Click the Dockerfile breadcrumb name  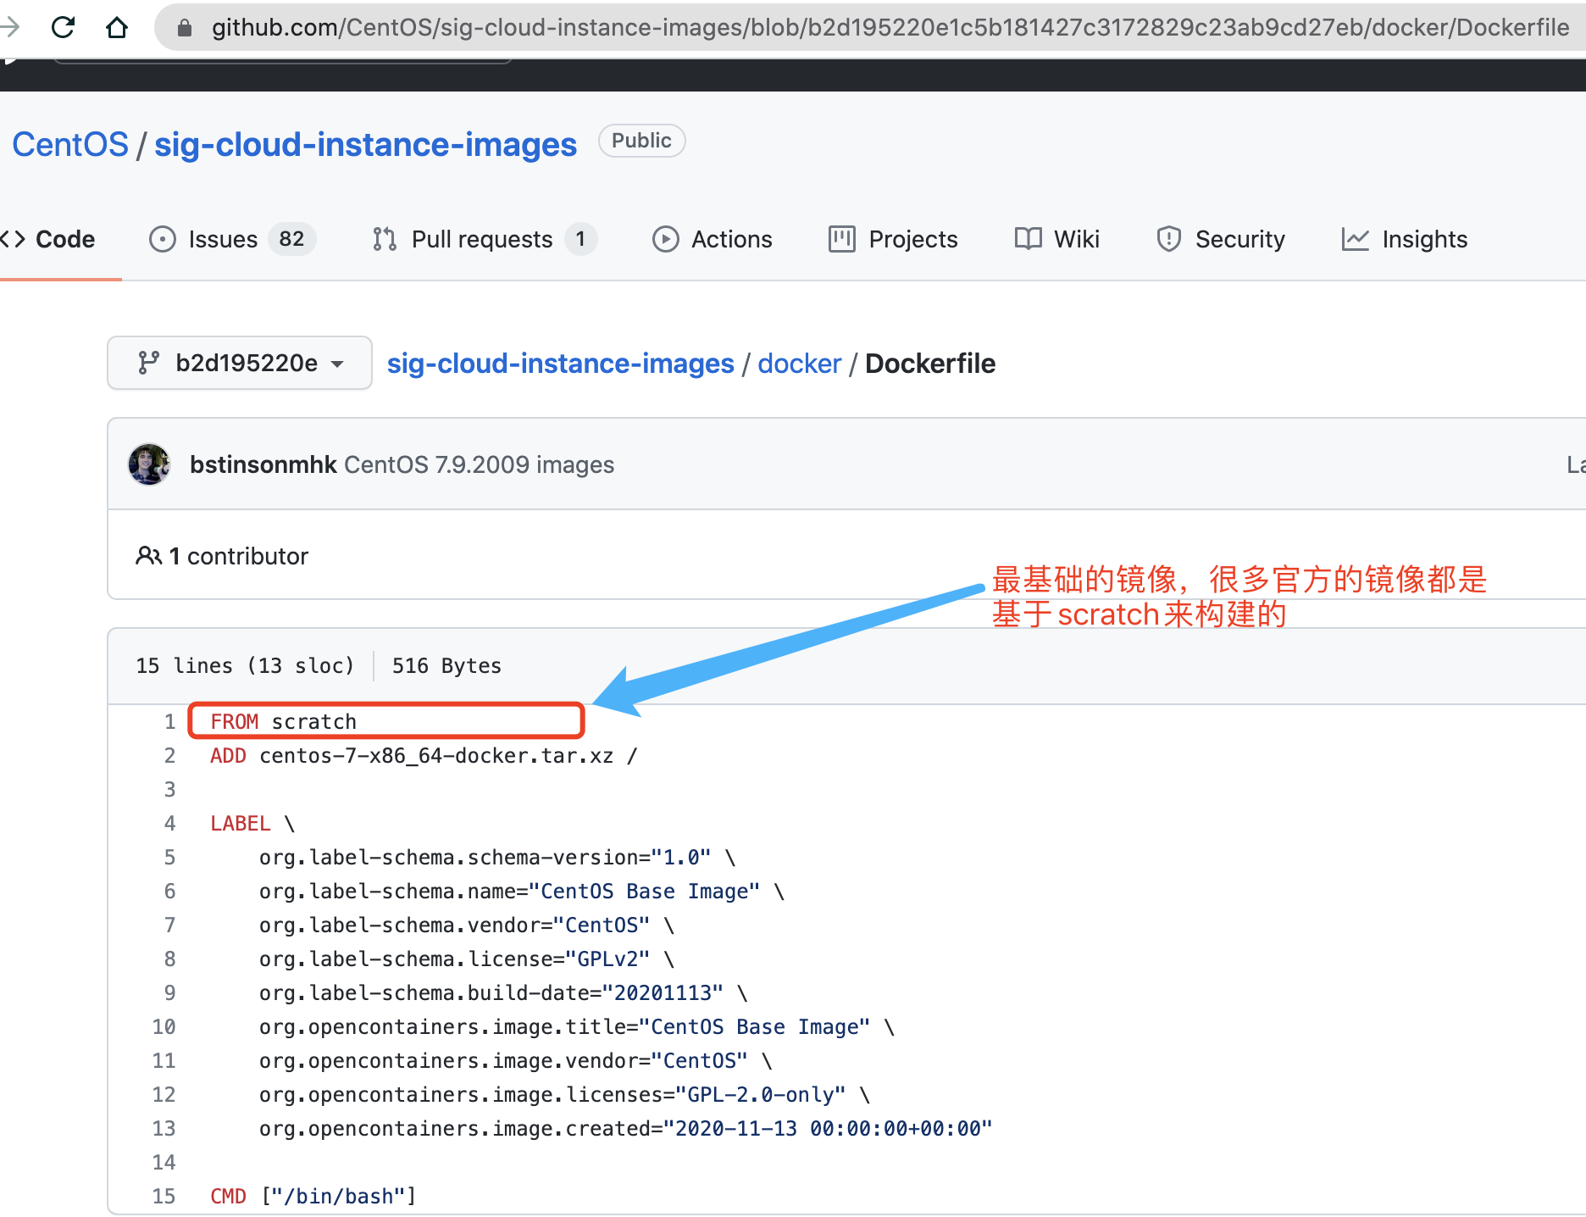pyautogui.click(x=930, y=364)
